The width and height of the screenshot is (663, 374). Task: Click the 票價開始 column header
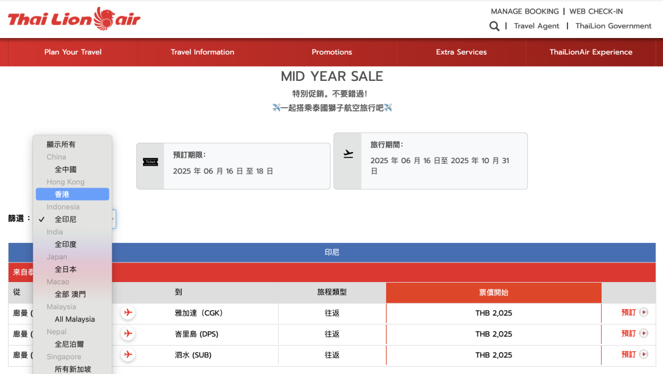[494, 292]
